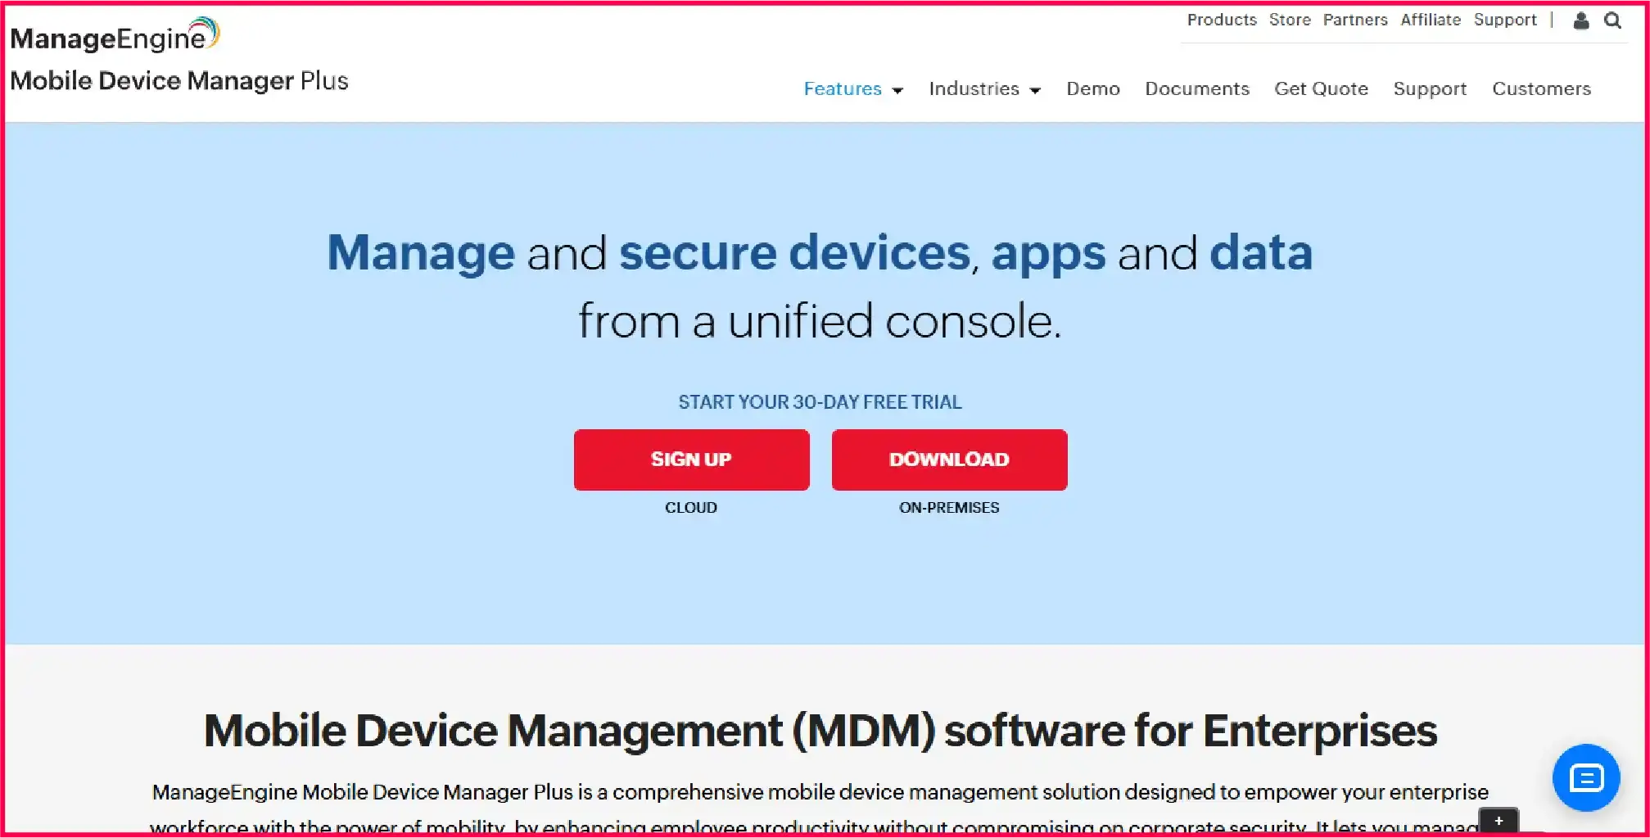This screenshot has width=1650, height=838.
Task: Click the Affiliate link
Action: pyautogui.click(x=1431, y=20)
